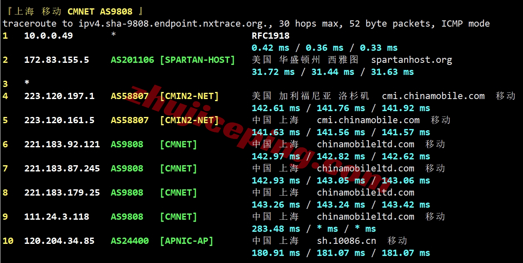Click IP address 221.183.179.25
The height and width of the screenshot is (263, 523).
[x=62, y=193]
